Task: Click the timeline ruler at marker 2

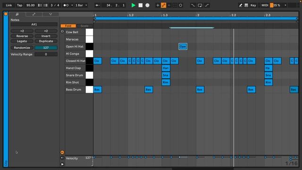Action: click(x=198, y=15)
